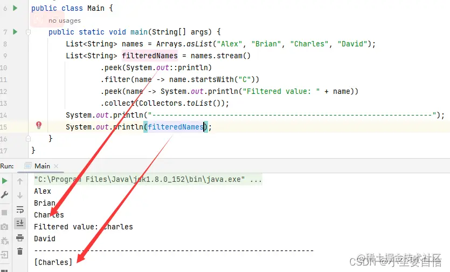Click the exit icon in Run toolbar
450x272 pixels.
[x=4, y=255]
